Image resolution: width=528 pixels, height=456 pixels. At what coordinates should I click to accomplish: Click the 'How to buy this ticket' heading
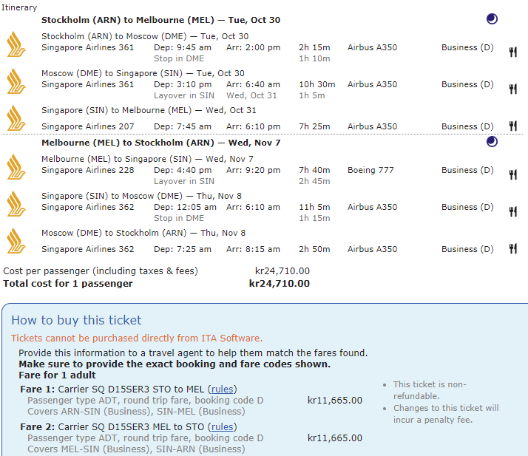(76, 320)
